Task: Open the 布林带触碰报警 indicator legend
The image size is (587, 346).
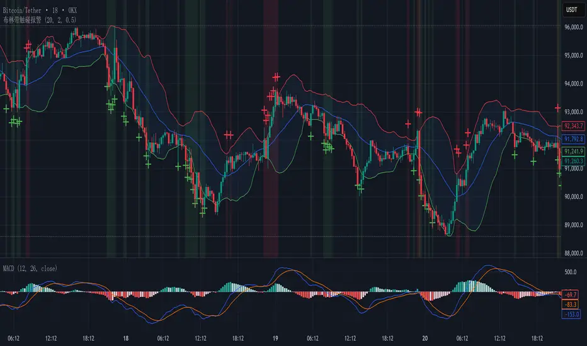Action: click(x=40, y=20)
